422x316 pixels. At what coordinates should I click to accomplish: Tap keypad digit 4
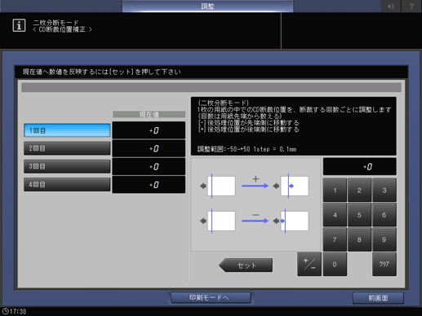[335, 215]
